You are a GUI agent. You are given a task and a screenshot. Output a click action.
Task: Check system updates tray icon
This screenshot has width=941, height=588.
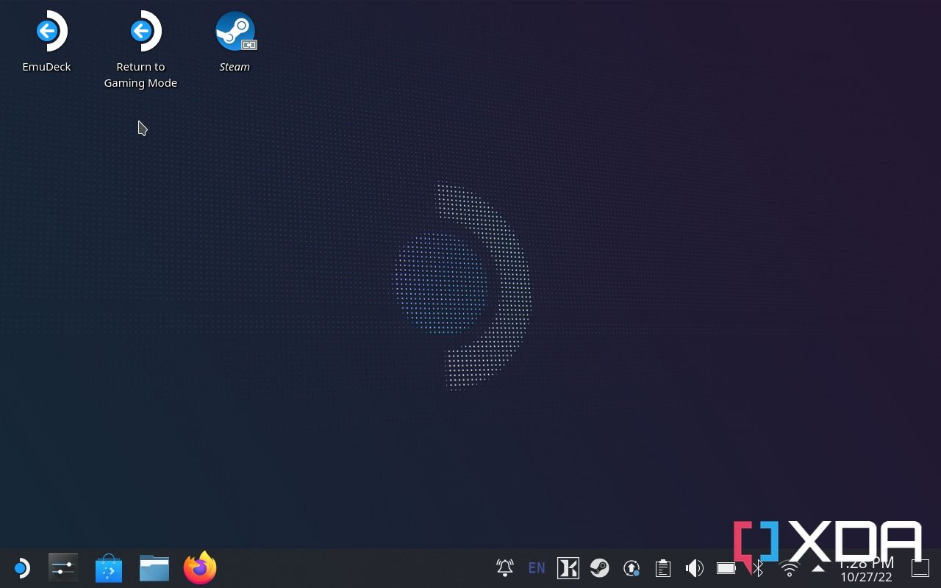631,568
